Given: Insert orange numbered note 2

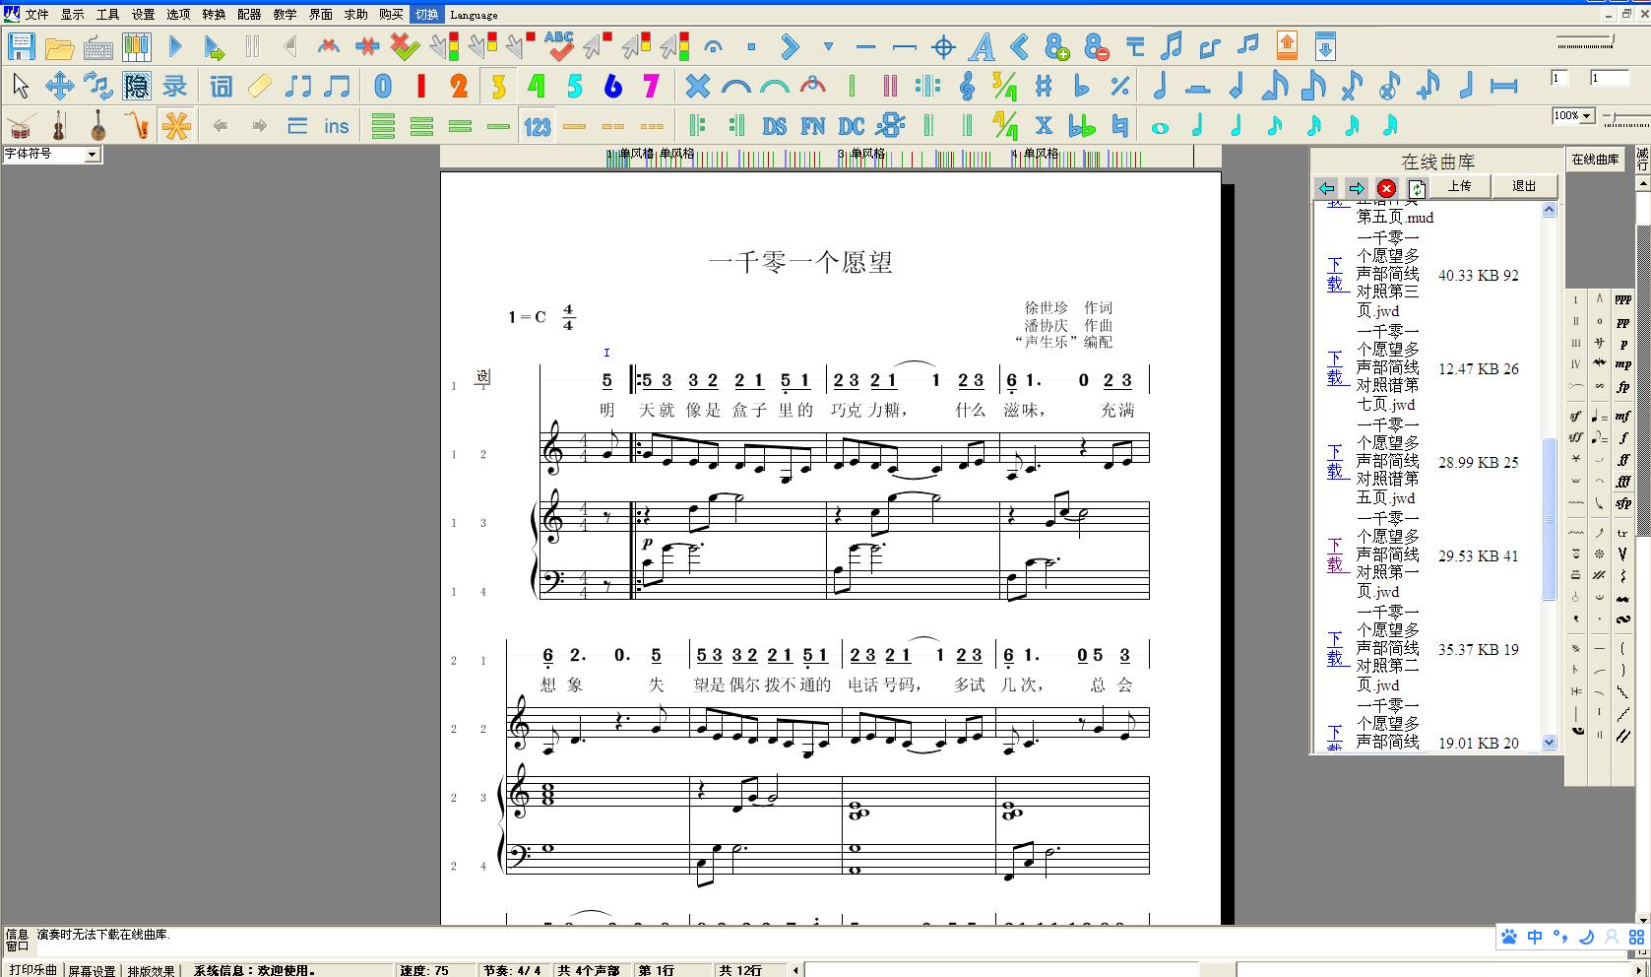Looking at the screenshot, I should click(459, 86).
